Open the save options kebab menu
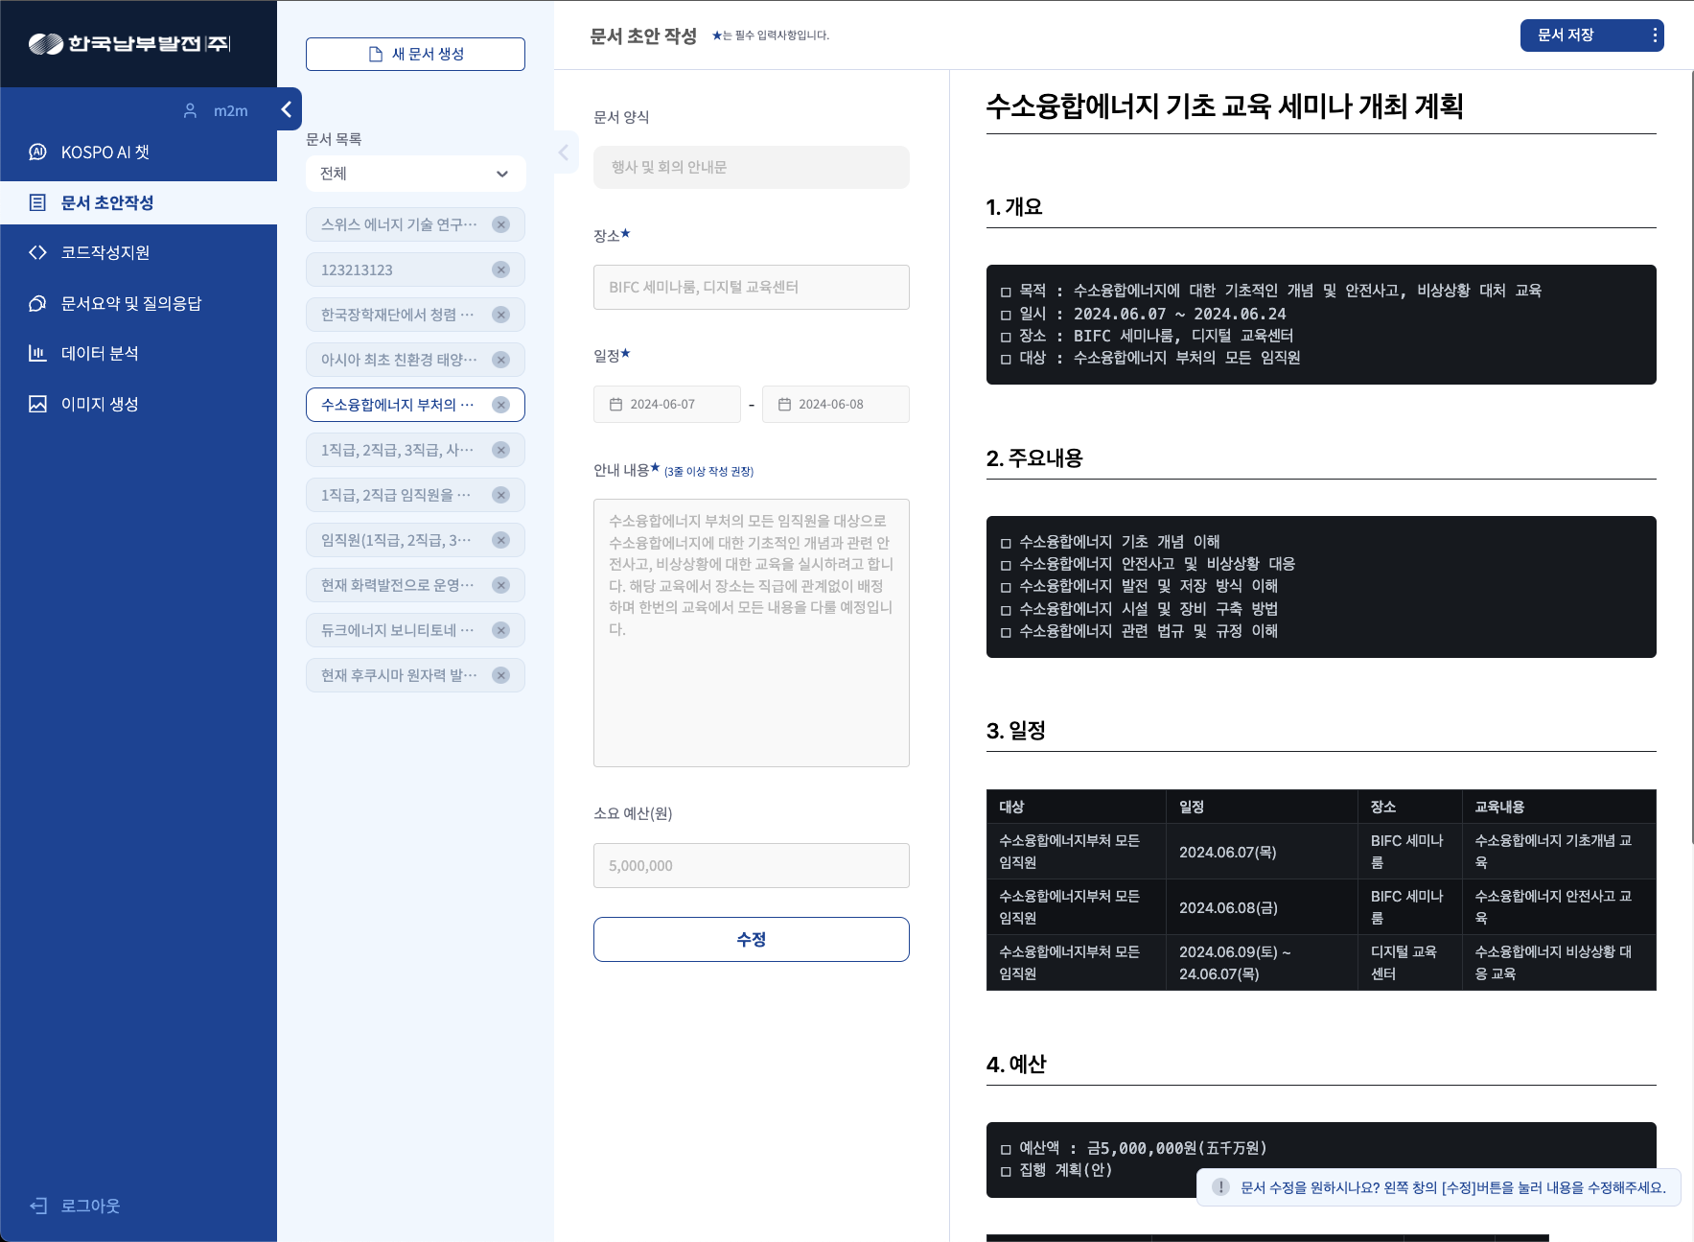Viewport: 1694px width, 1242px height. click(x=1655, y=35)
